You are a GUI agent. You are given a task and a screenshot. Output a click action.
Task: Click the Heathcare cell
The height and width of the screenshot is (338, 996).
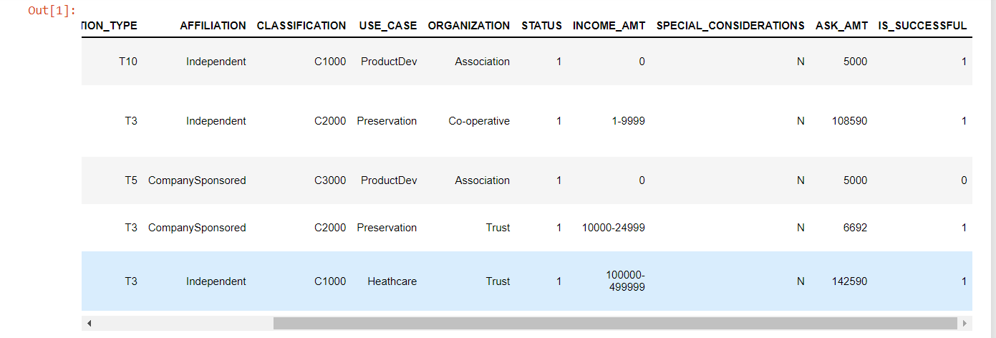click(392, 281)
